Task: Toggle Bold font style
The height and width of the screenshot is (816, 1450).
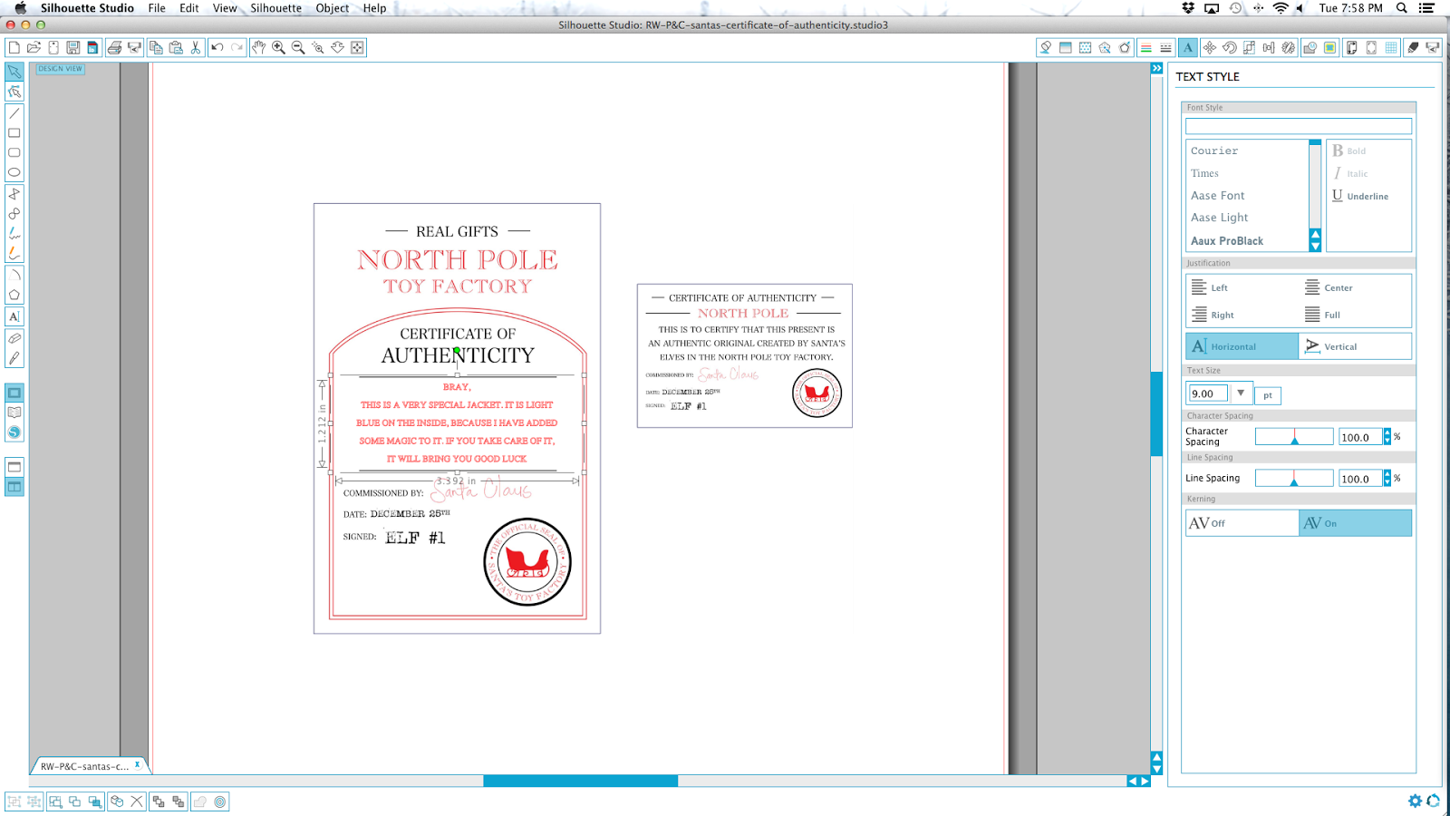Action: [x=1348, y=151]
